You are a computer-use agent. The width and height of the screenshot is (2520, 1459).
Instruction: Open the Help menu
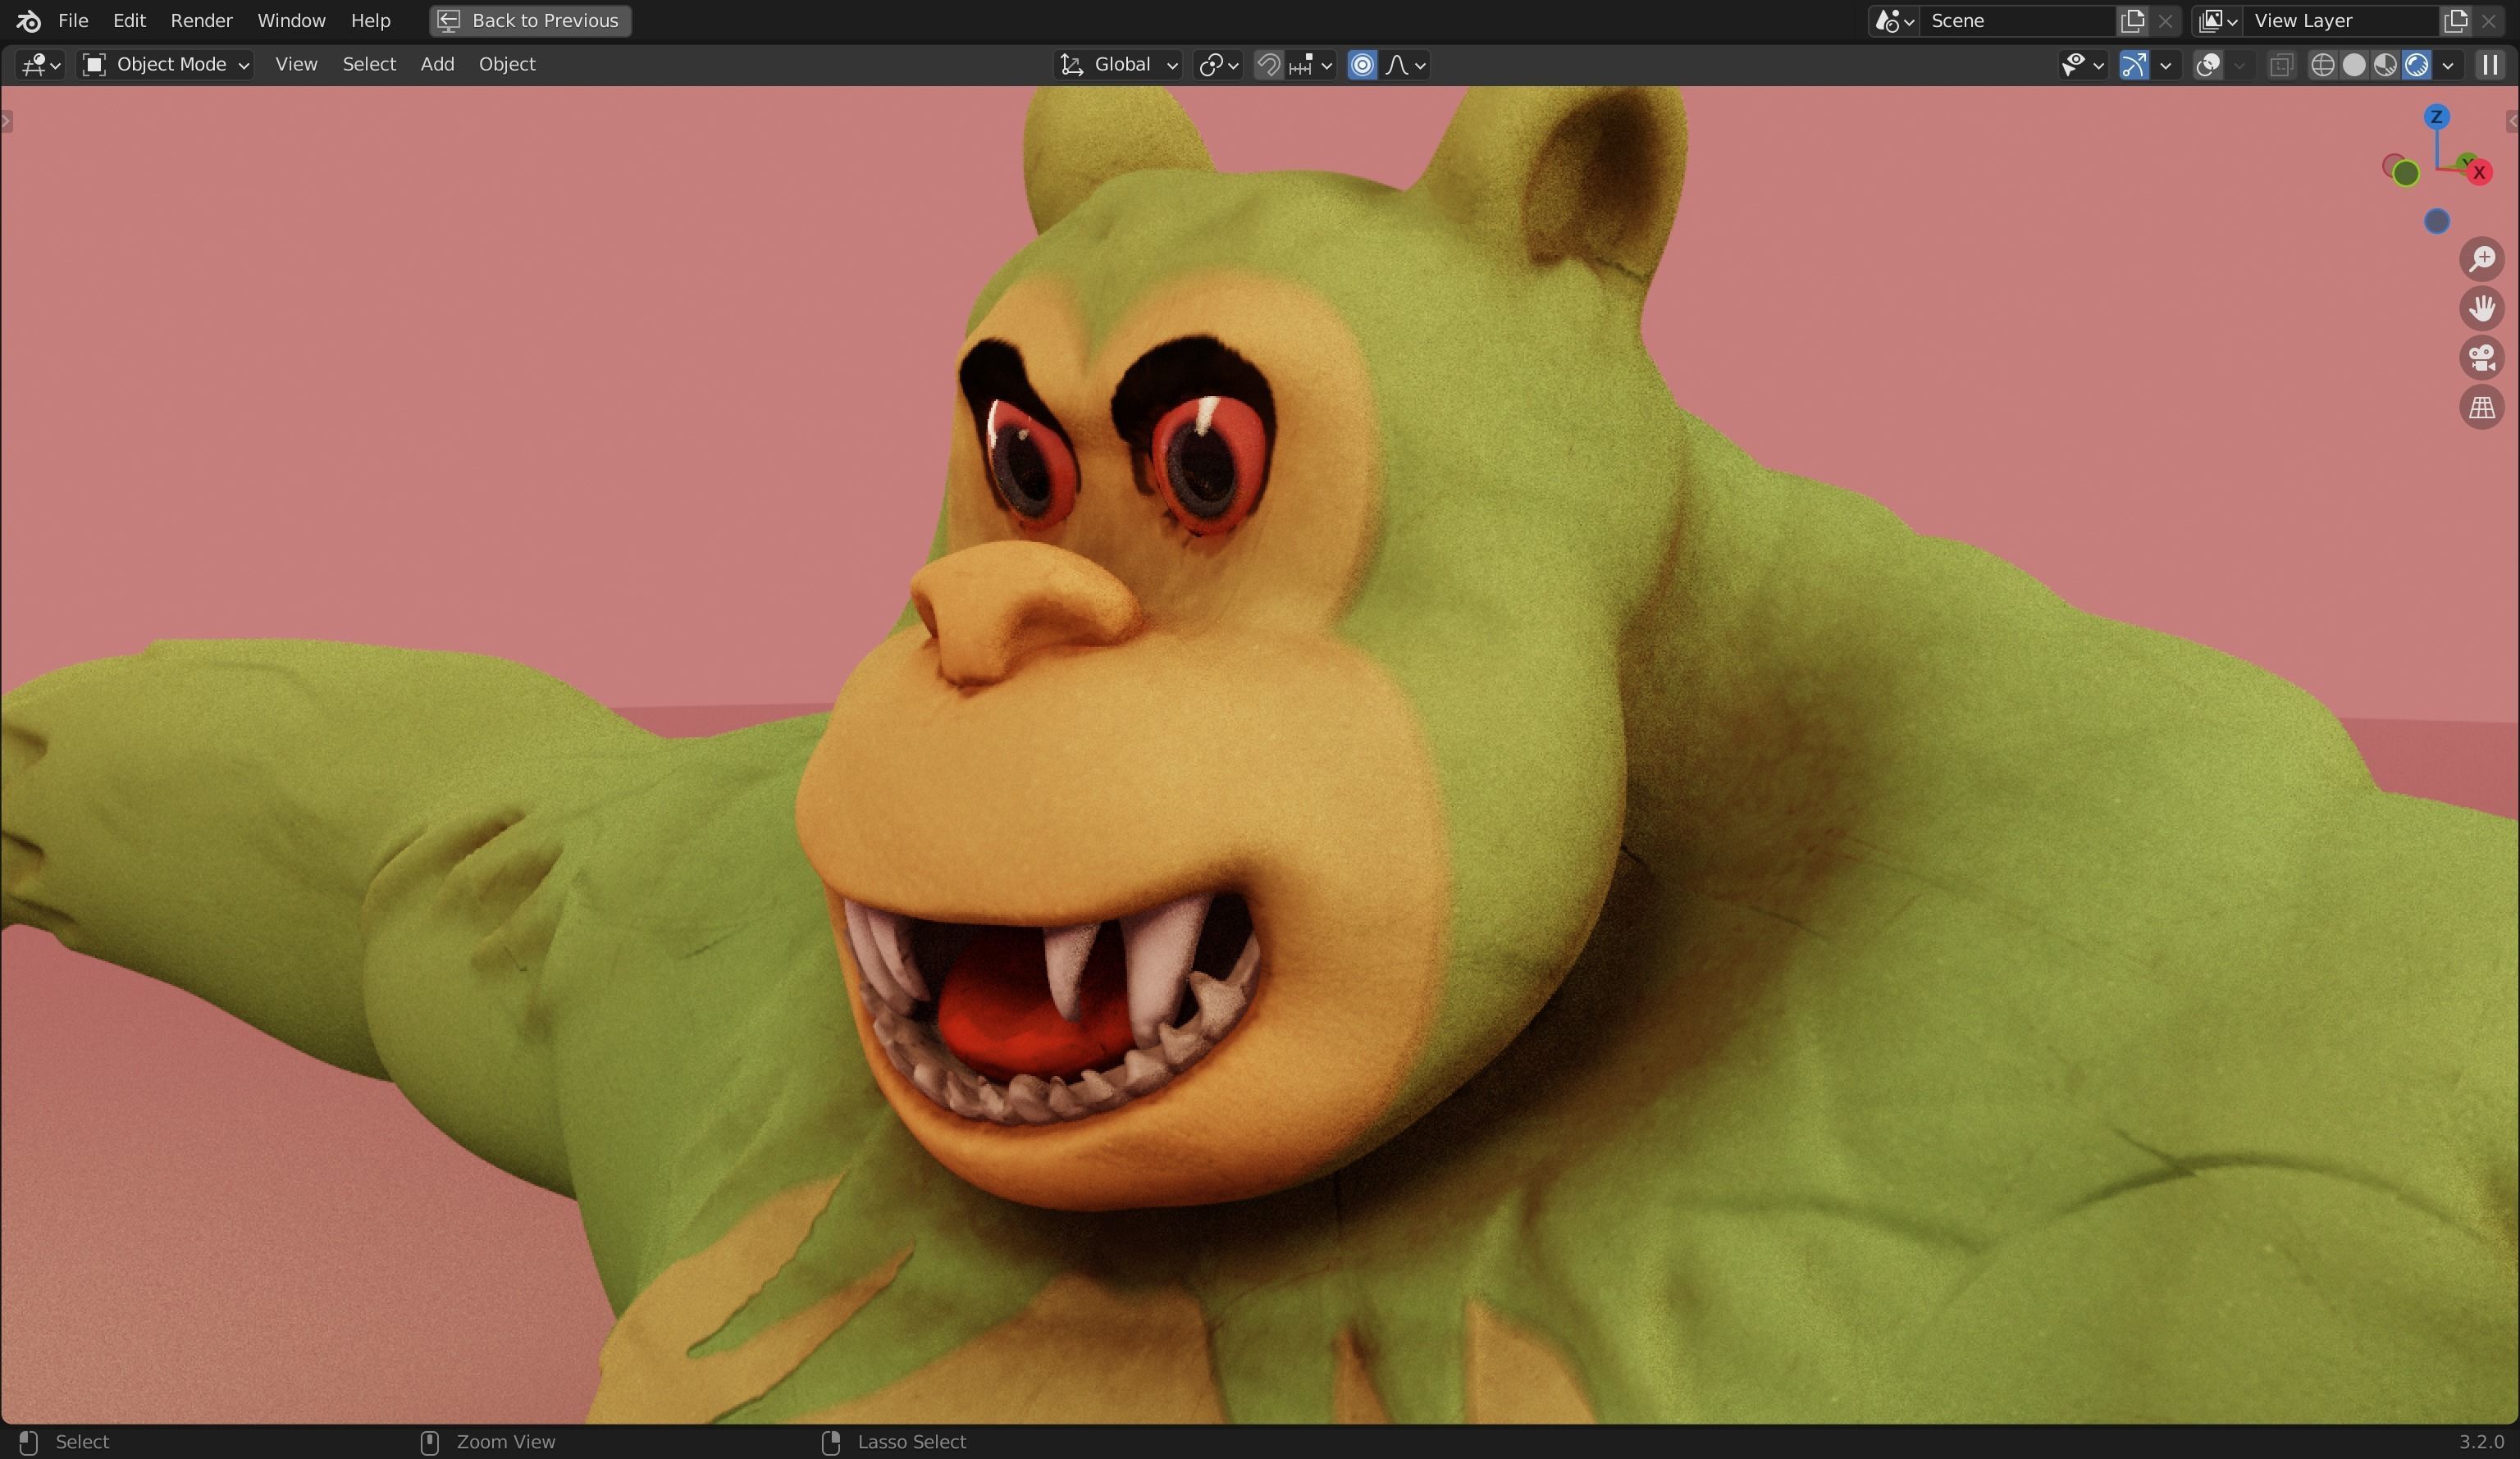click(370, 21)
